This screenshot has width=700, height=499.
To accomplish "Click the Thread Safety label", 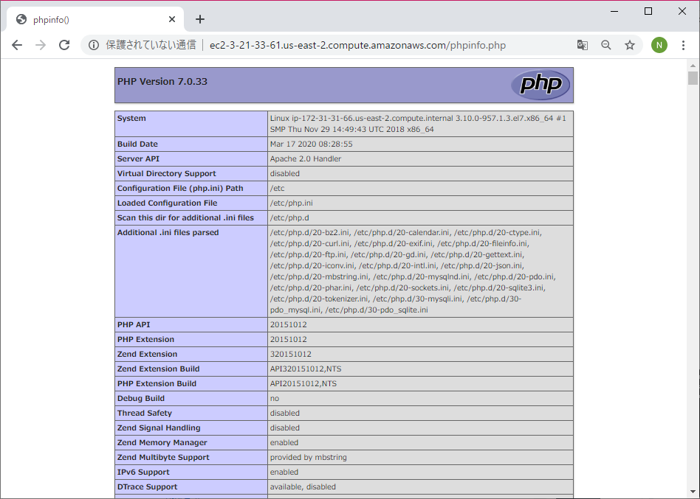I will (145, 413).
